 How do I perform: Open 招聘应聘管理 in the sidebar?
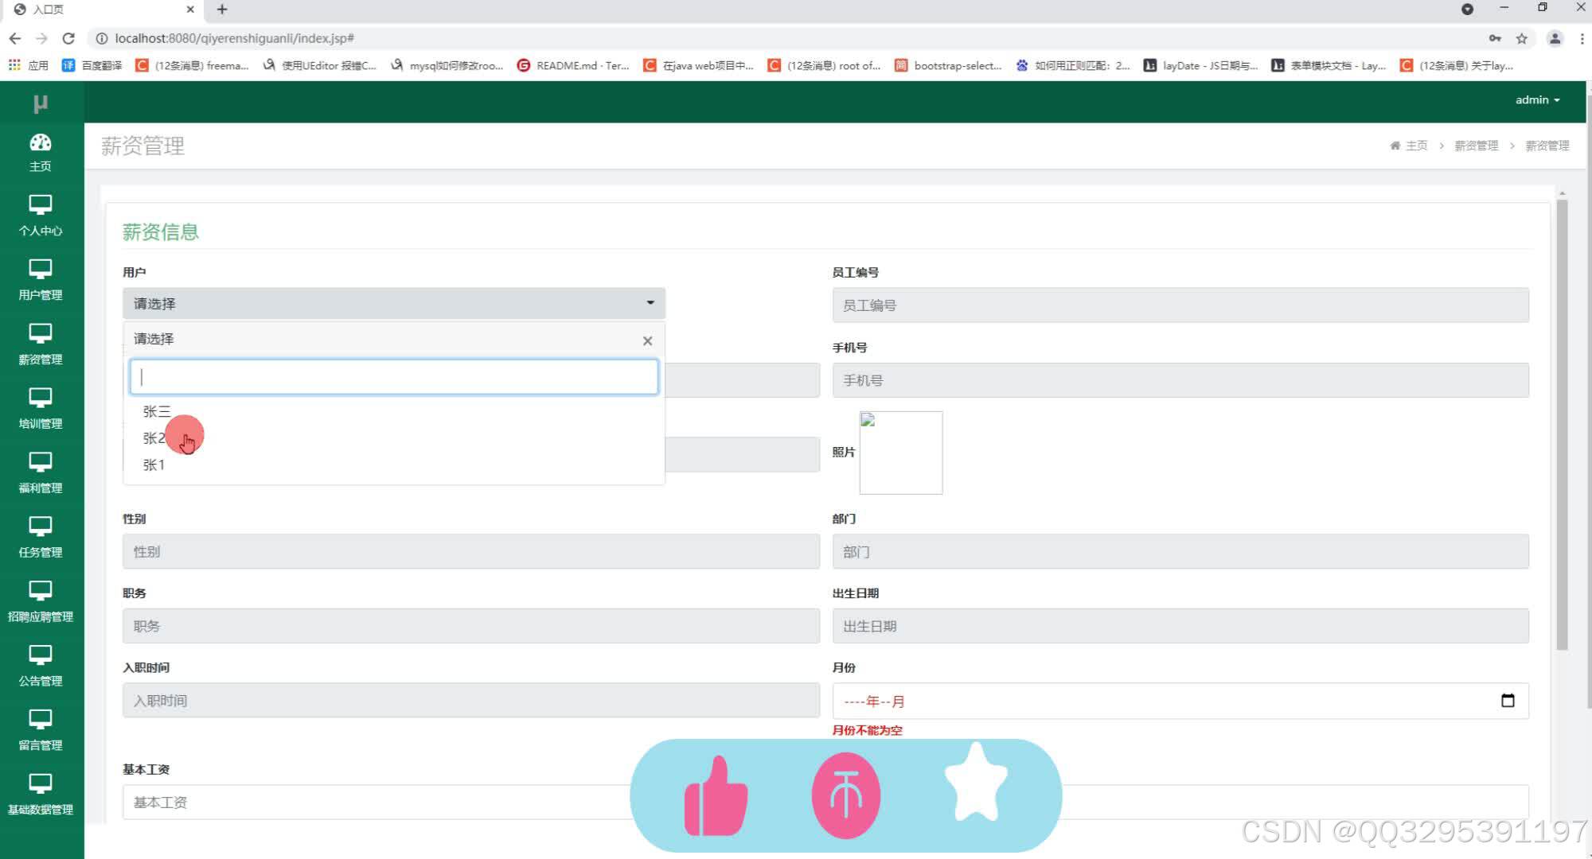click(x=41, y=602)
